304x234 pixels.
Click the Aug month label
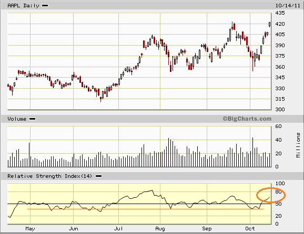(160, 229)
